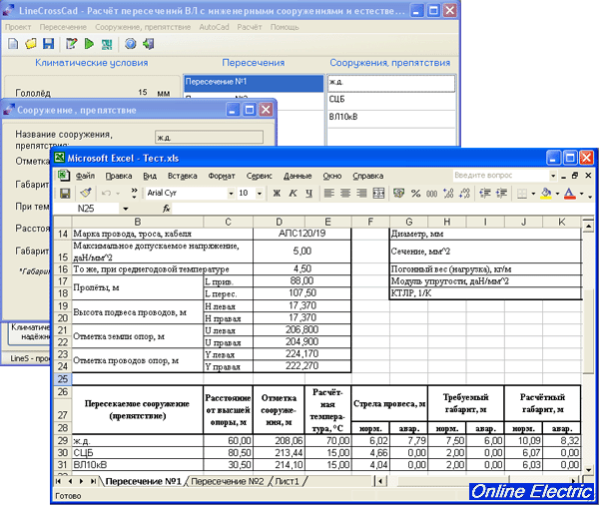Open Правка menu in Excel

tap(119, 176)
